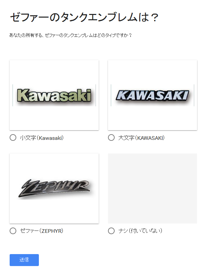Click the white card space below the green Kawasaki emblem
This screenshot has width=209, height=280.
pos(54,118)
